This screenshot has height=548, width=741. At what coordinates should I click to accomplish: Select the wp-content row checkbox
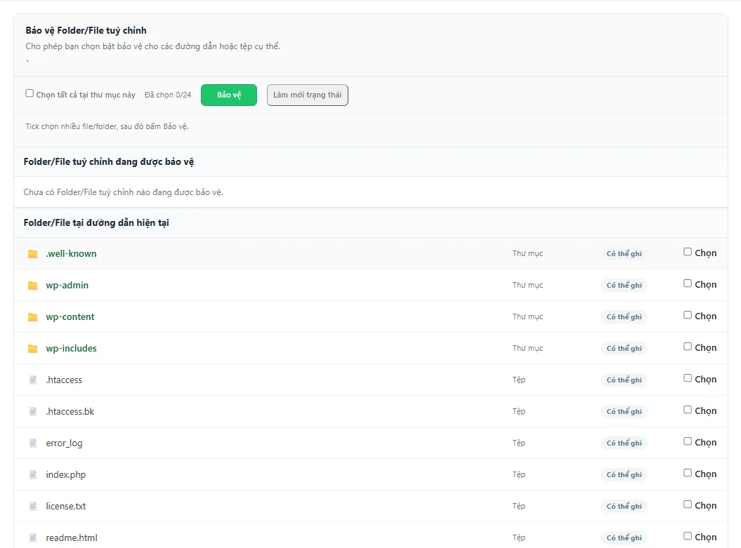(x=688, y=315)
